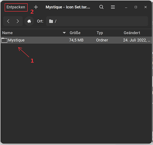153x145 pixels.
Task: Close the archive window
Action: point(145,7)
